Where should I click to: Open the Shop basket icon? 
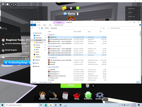coord(77,96)
